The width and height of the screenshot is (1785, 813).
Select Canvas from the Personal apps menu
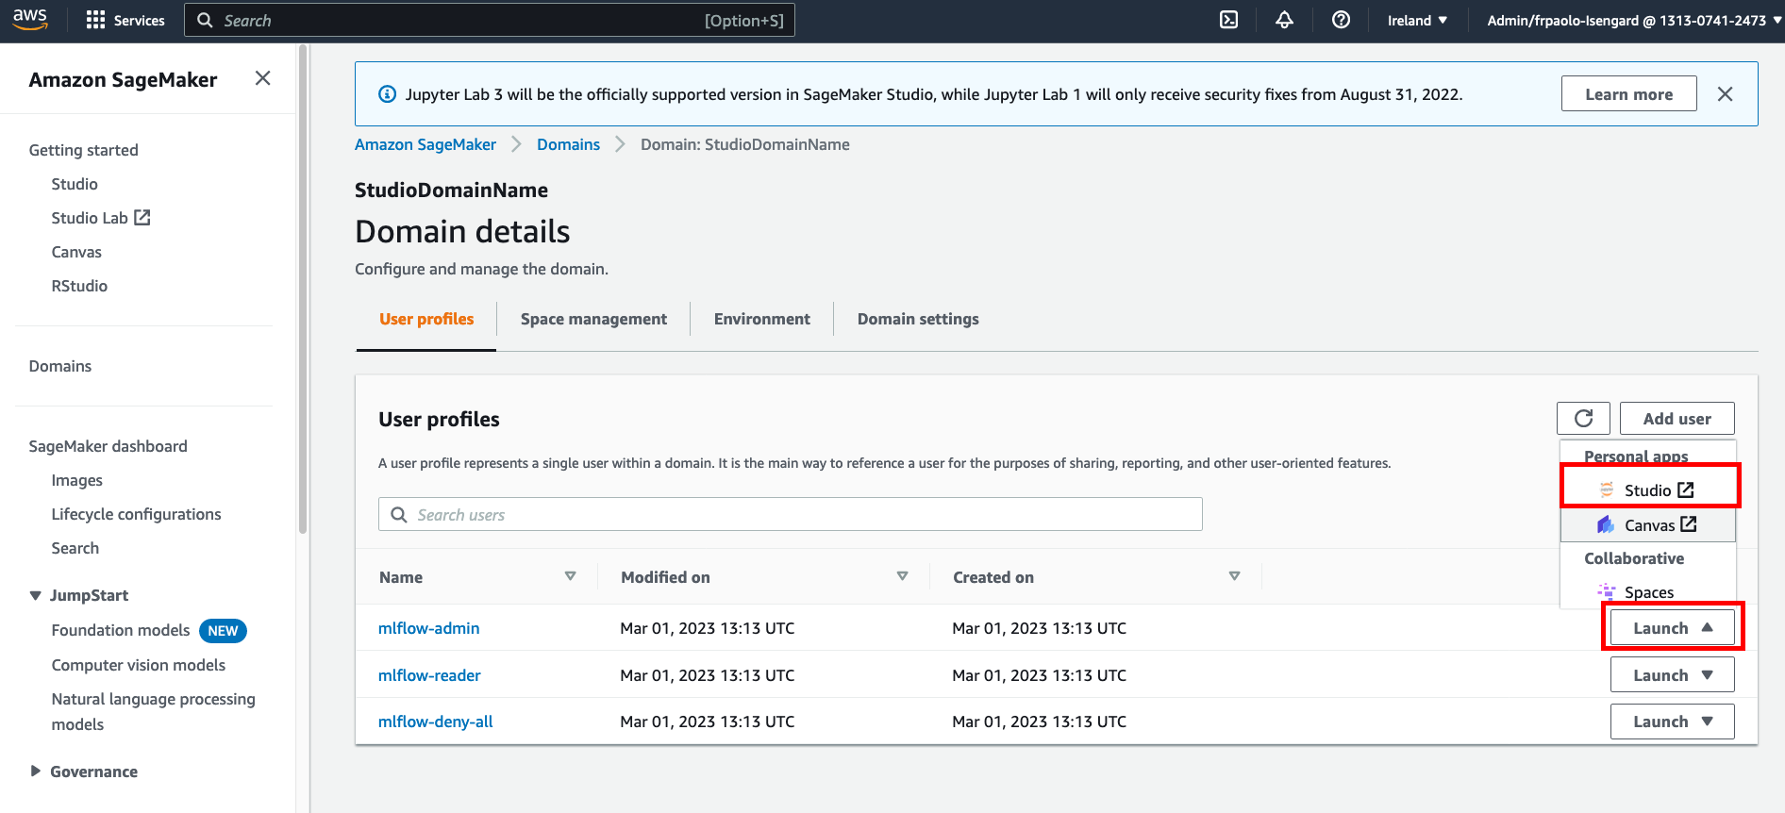[x=1649, y=524]
